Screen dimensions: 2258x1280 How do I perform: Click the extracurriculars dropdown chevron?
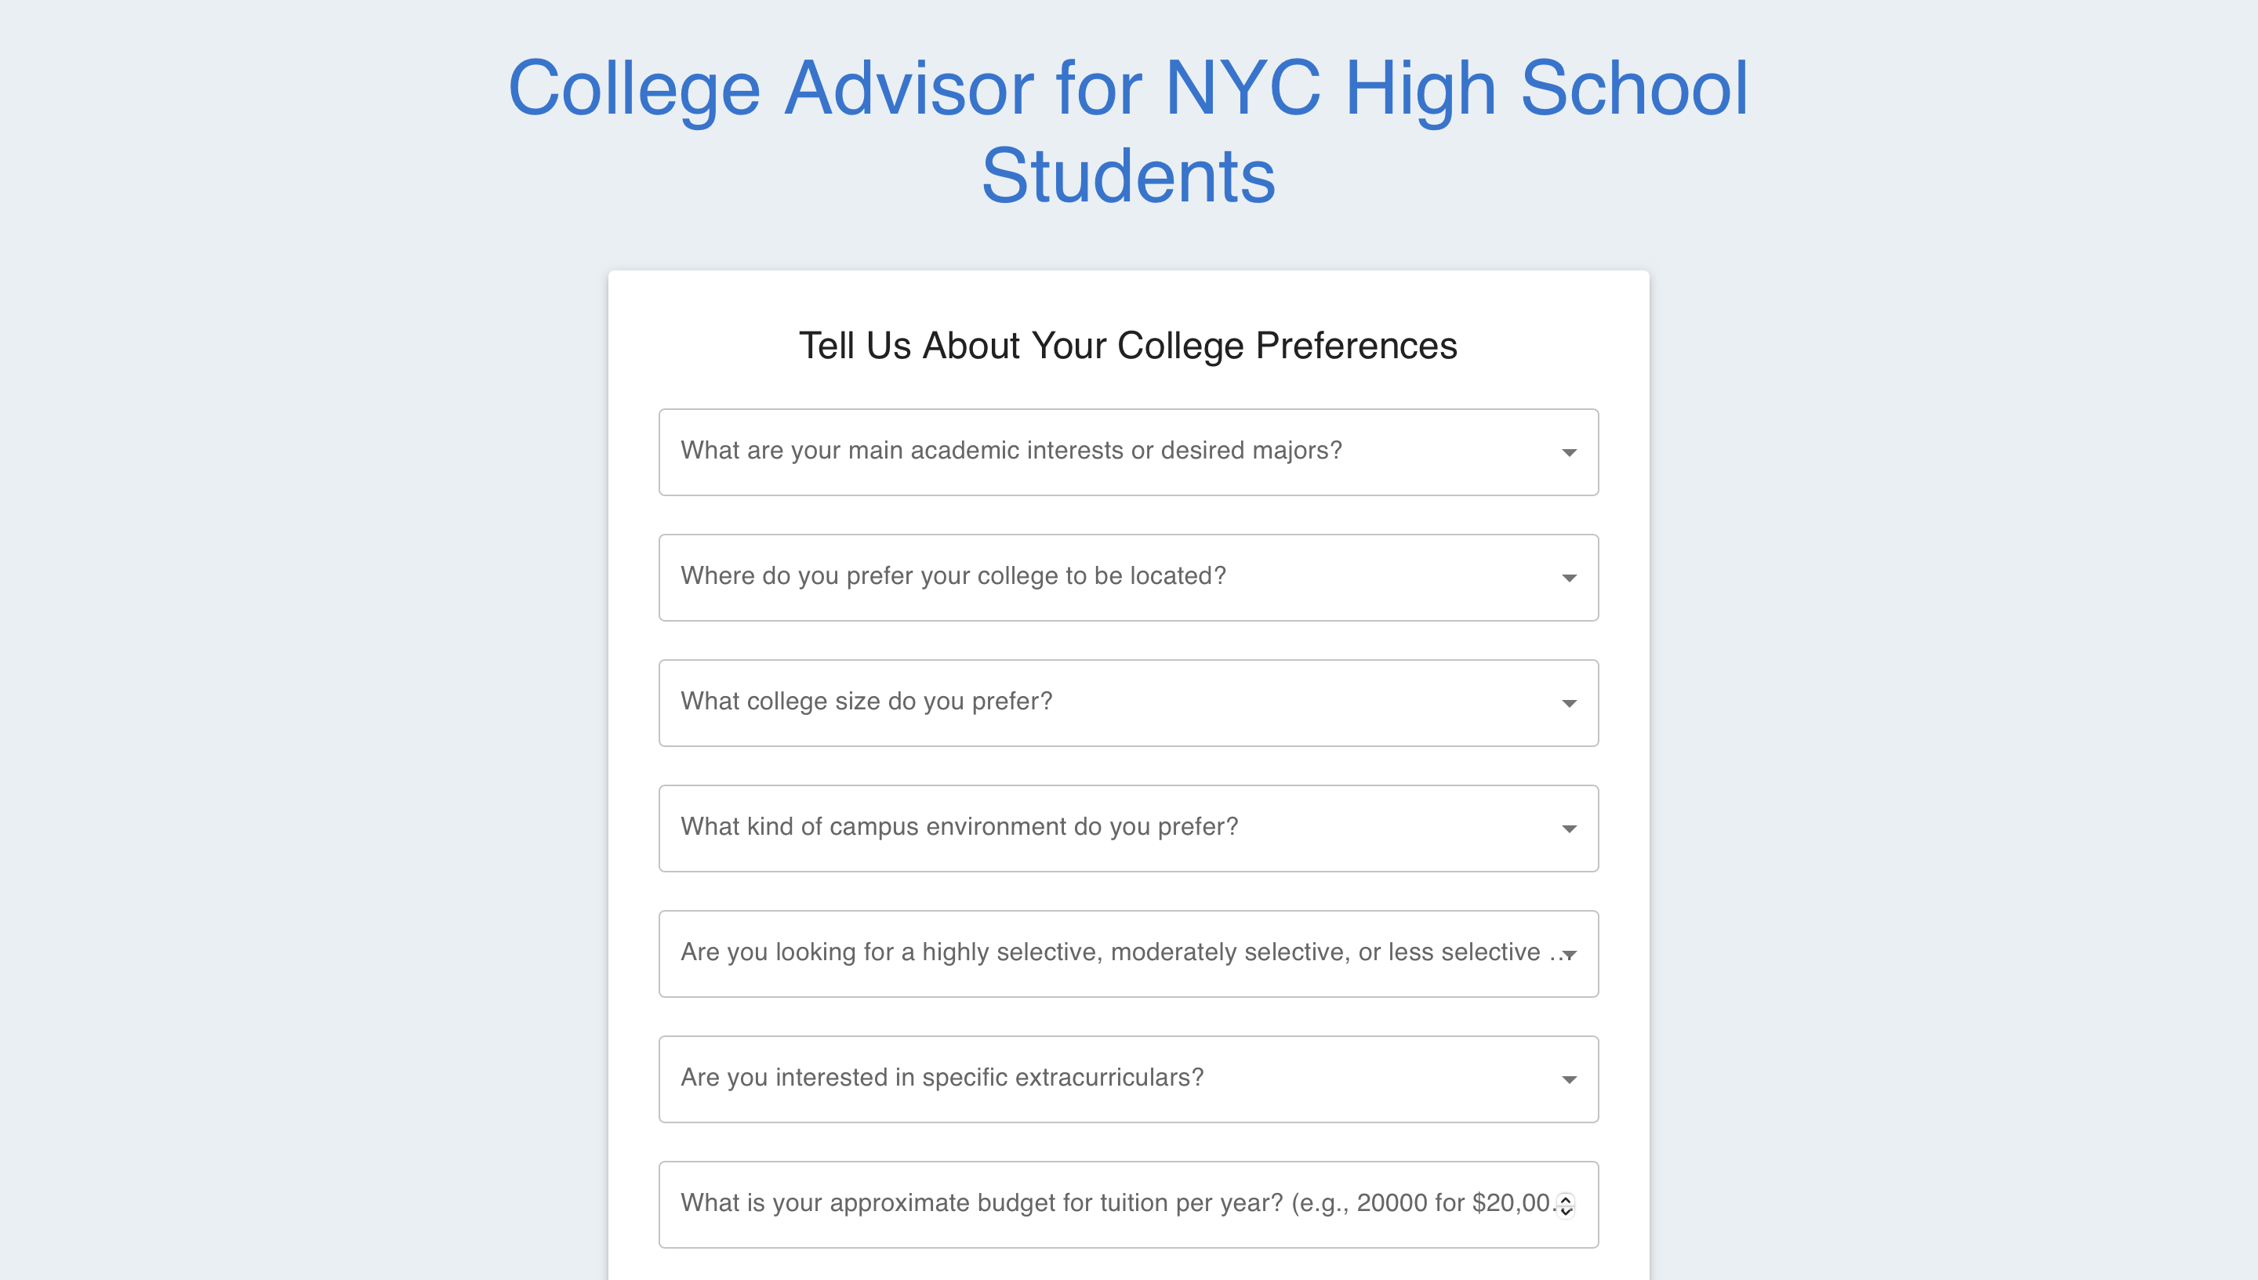1569,1079
